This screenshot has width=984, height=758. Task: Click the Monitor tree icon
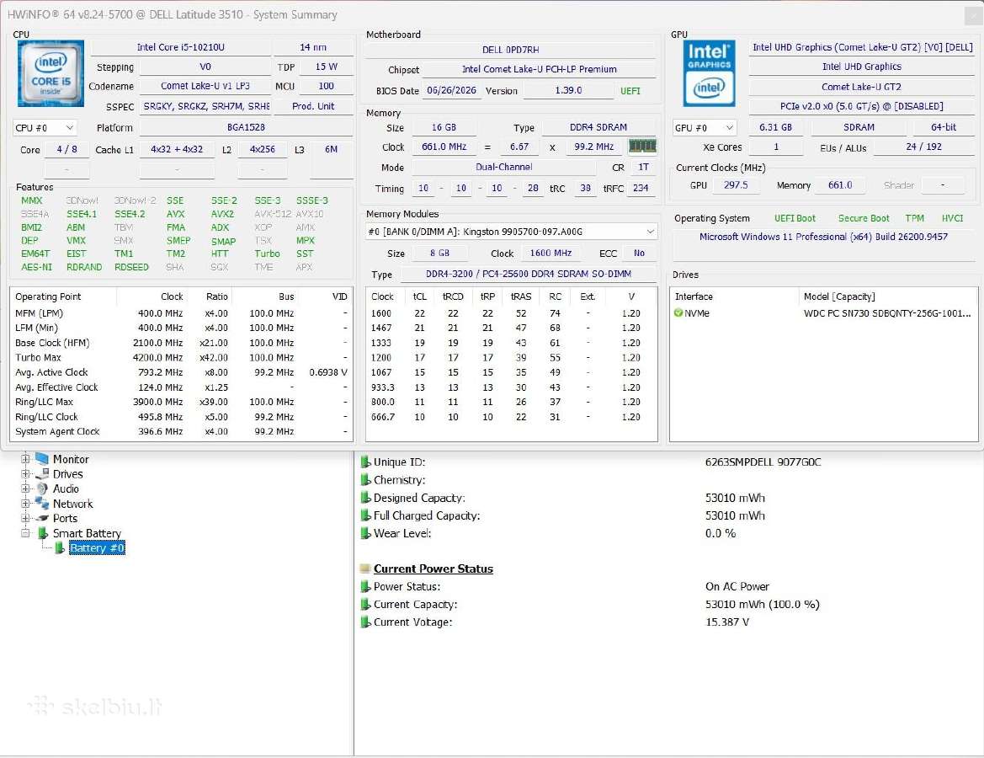42,459
